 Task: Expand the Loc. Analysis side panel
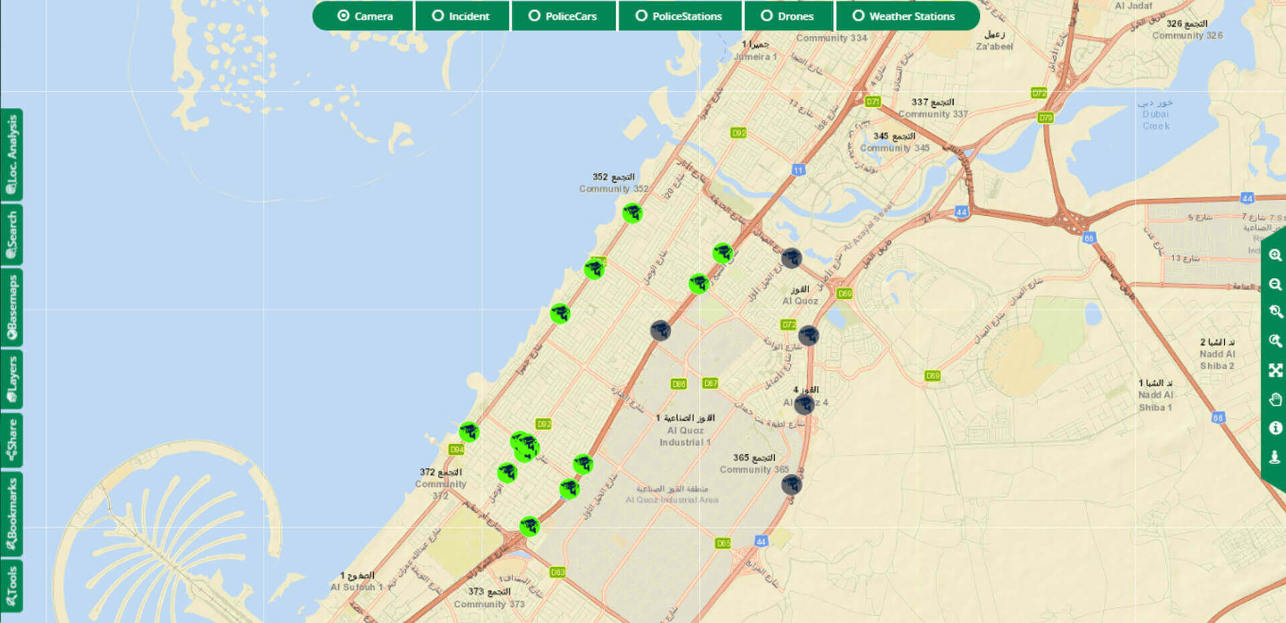coord(12,155)
